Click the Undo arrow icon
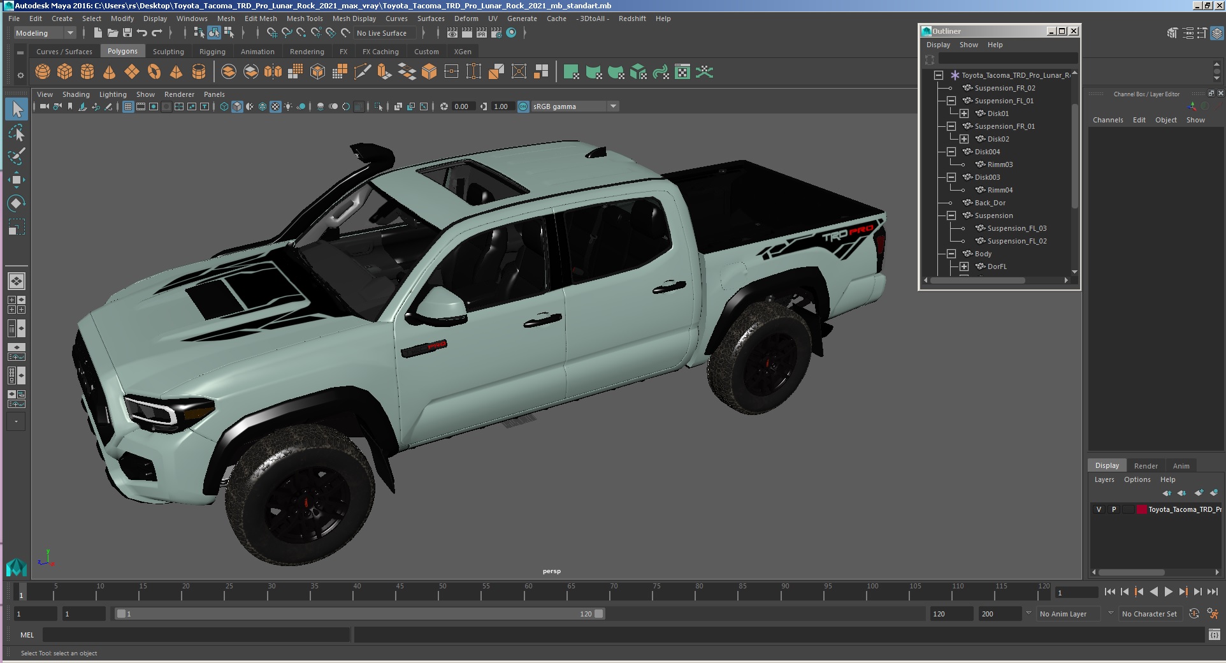1226x663 pixels. [x=142, y=33]
